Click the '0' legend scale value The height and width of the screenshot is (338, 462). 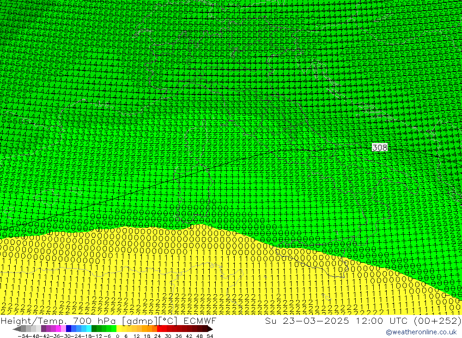(117, 336)
